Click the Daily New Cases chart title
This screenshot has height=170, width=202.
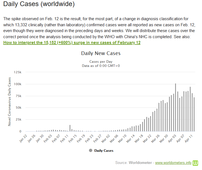[x=101, y=53]
